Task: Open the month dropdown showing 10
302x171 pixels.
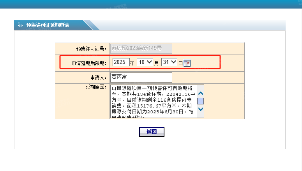Action: 145,62
